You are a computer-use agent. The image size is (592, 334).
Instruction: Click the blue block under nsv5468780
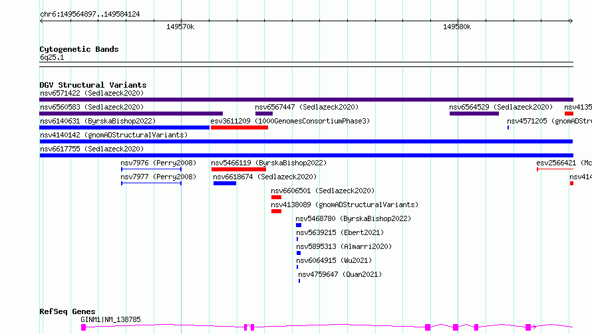(x=299, y=225)
